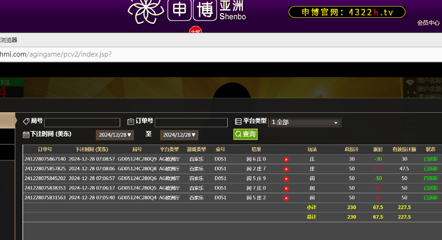Click the Wi-Fi signal icon
Viewport: 442px width, 240px height.
pos(410,83)
